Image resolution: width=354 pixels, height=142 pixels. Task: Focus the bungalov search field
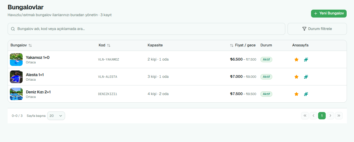pos(146,29)
